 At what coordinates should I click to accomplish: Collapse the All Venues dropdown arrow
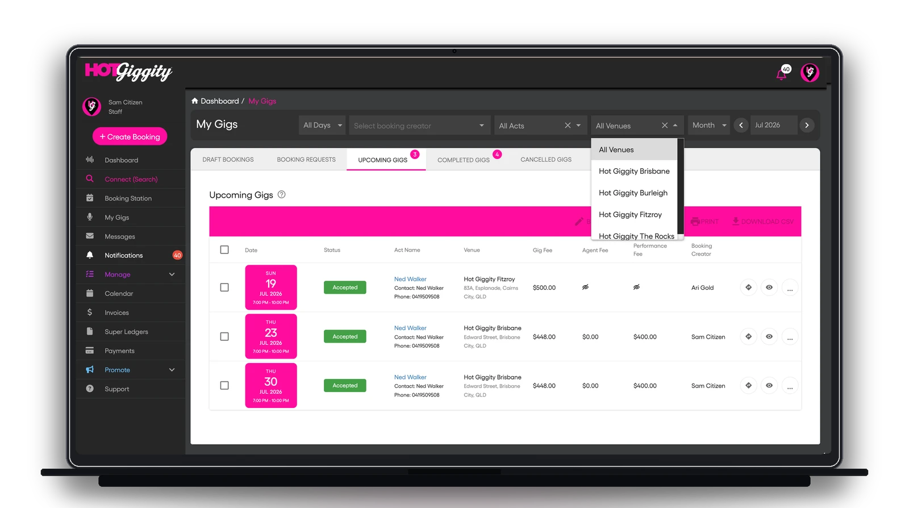[675, 126]
